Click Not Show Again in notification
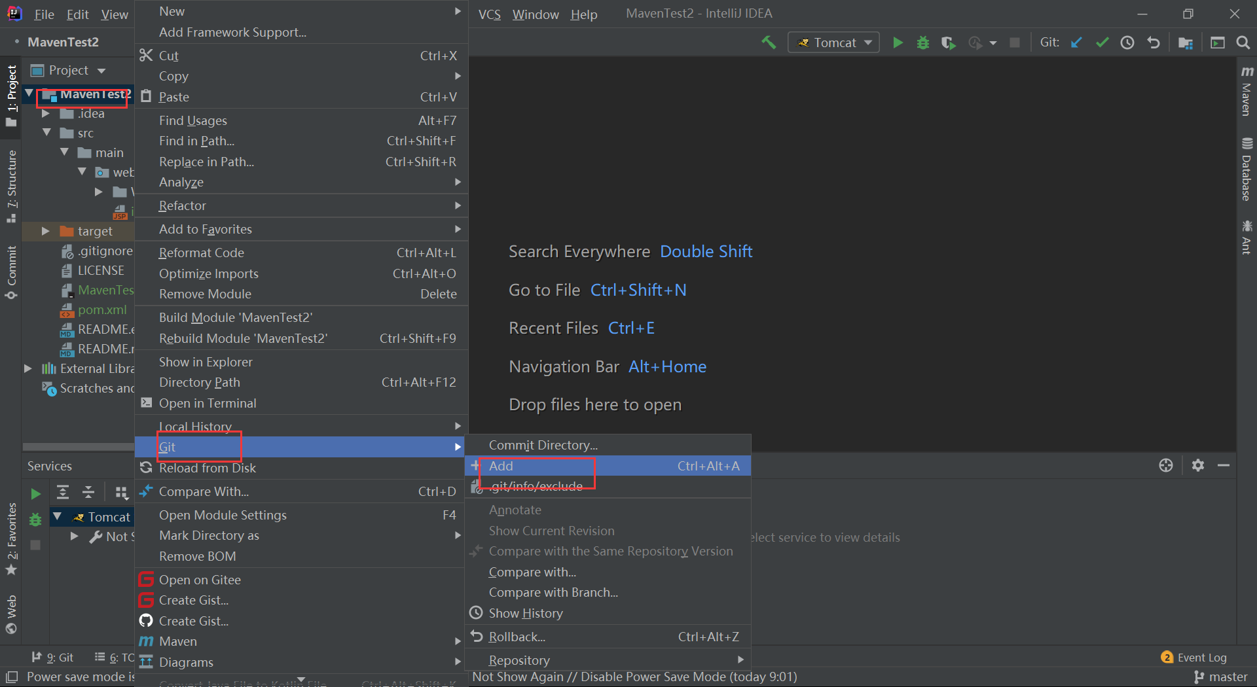1257x687 pixels. (x=518, y=677)
